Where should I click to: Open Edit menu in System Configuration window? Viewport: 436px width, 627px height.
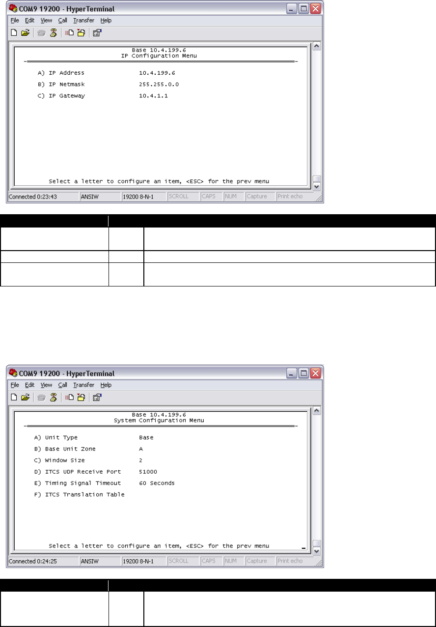click(30, 385)
